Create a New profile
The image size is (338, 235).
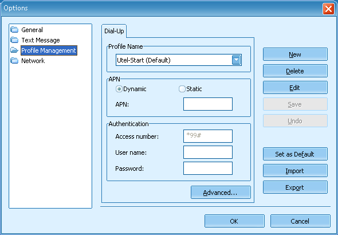tap(295, 54)
